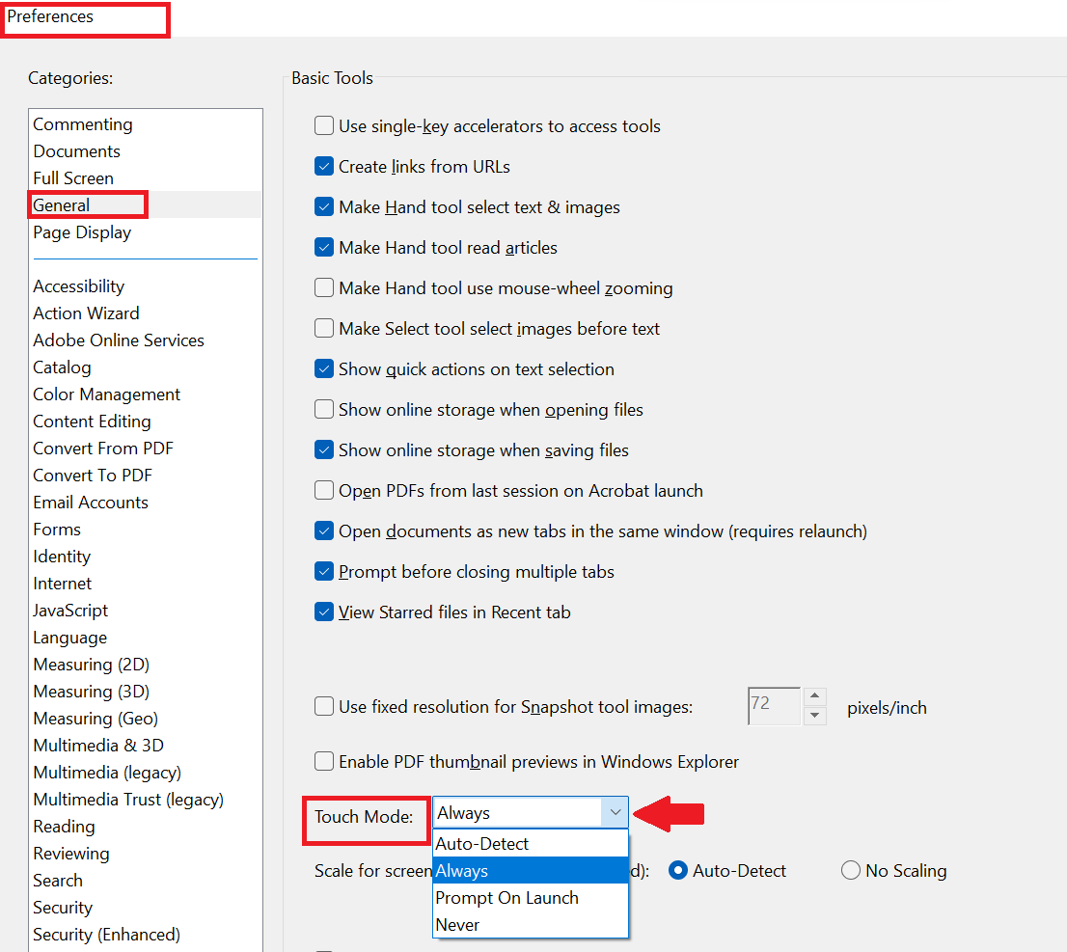
Task: Select No Scaling radio button
Action: click(850, 870)
